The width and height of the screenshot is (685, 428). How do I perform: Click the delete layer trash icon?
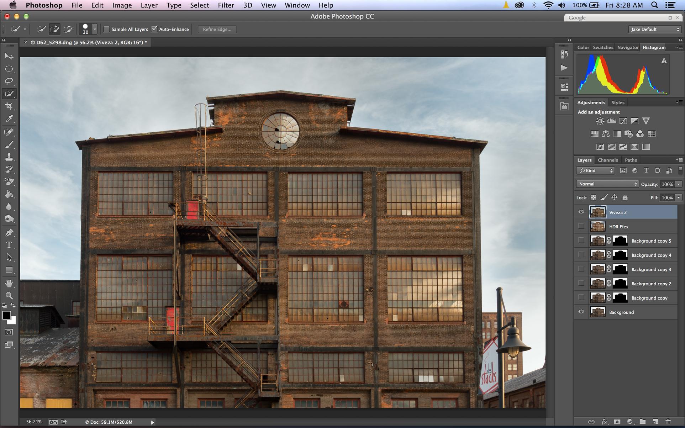(x=668, y=422)
